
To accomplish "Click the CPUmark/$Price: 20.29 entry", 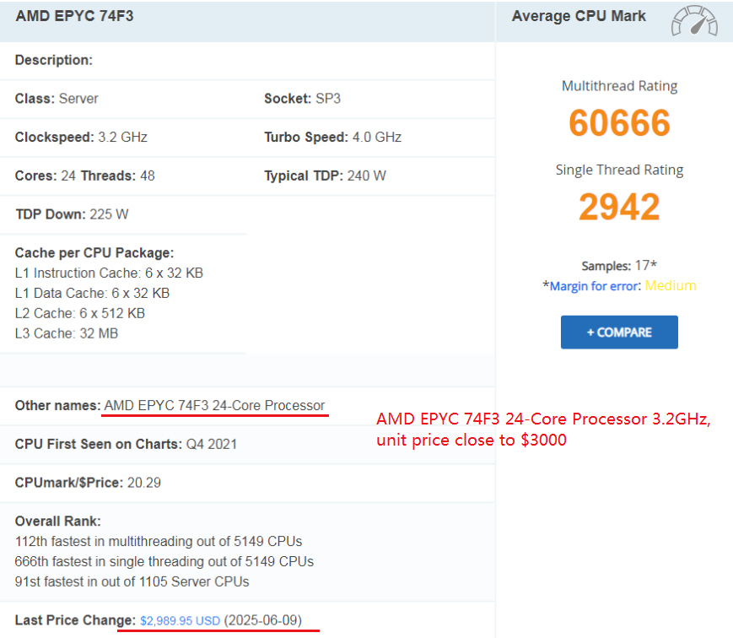I will click(88, 483).
